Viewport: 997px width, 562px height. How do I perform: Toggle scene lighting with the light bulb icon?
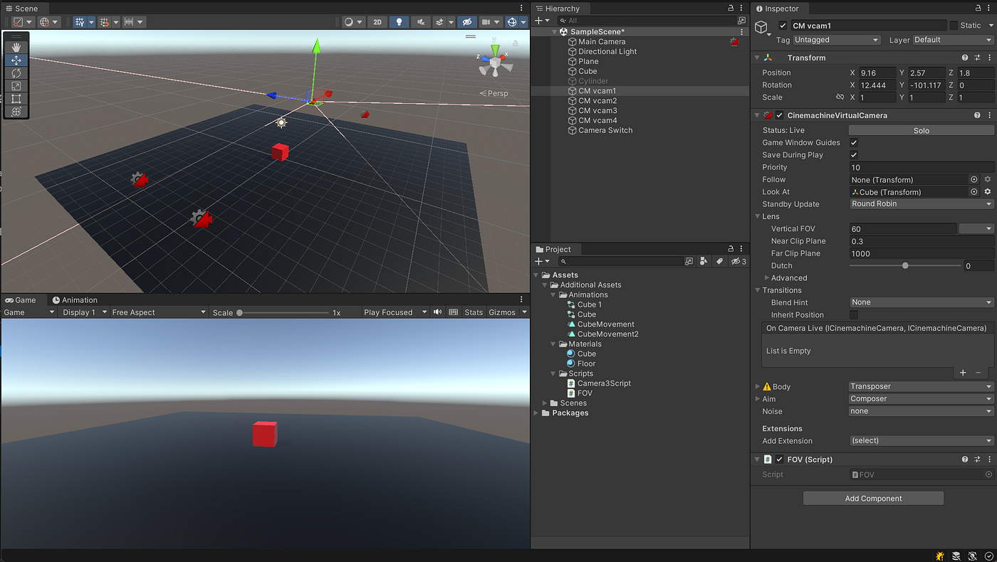(x=399, y=22)
